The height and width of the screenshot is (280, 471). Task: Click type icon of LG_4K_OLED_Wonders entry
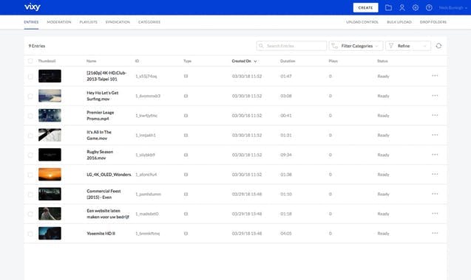(186, 175)
